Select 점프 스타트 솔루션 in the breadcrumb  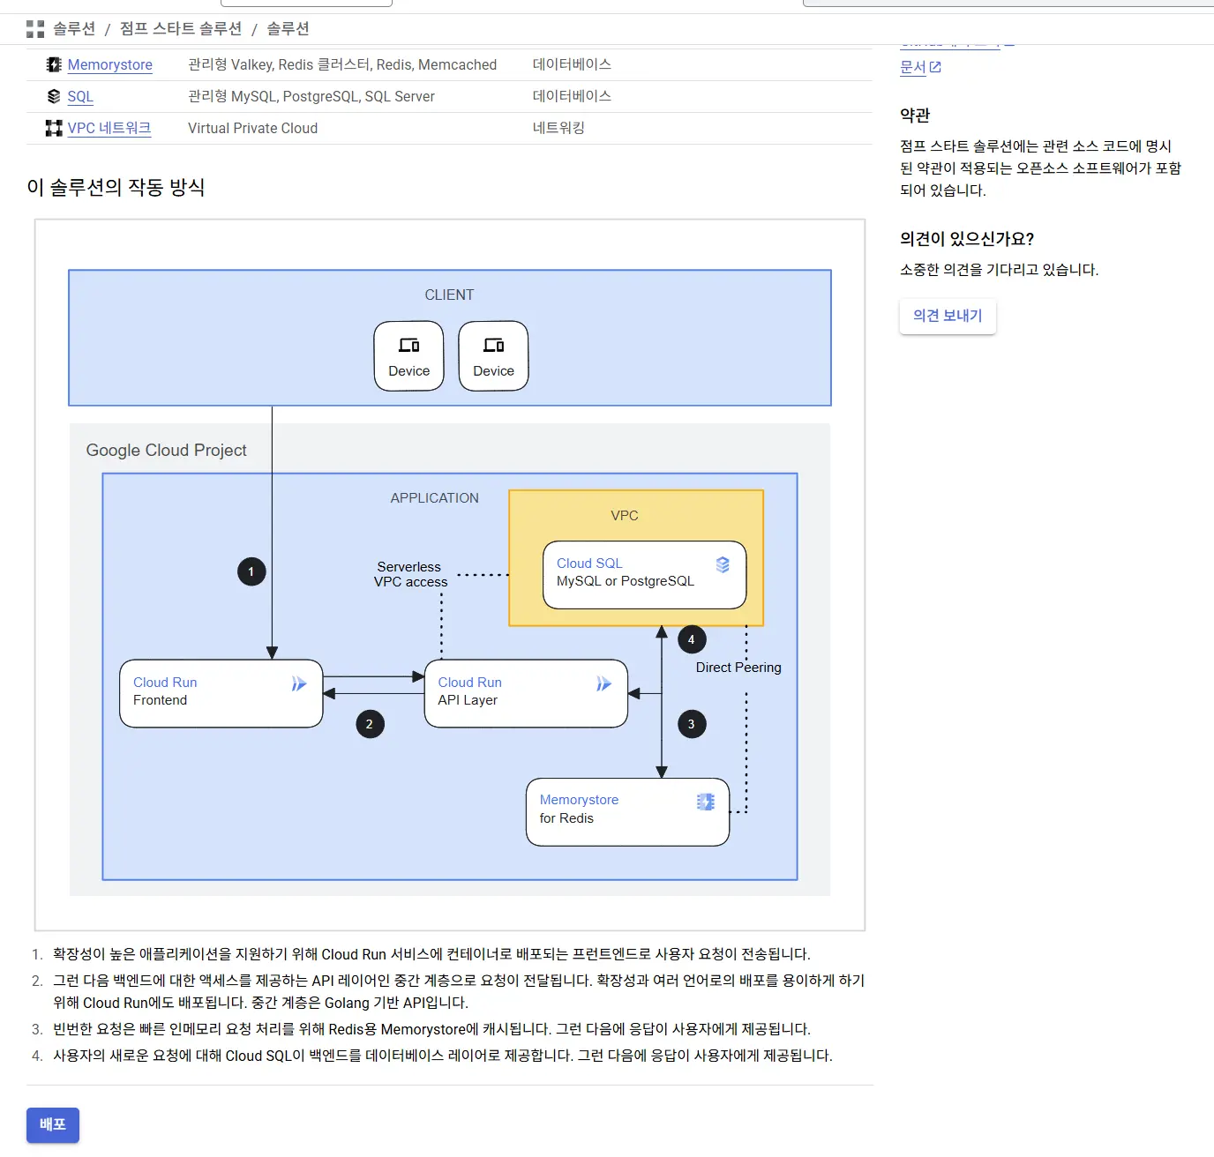coord(180,28)
